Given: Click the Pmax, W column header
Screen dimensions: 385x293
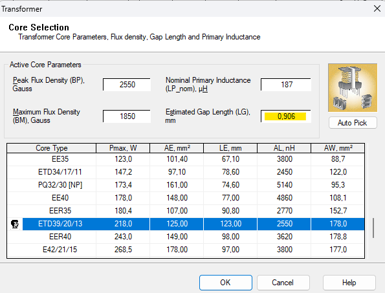Looking at the screenshot, I should pos(123,148).
